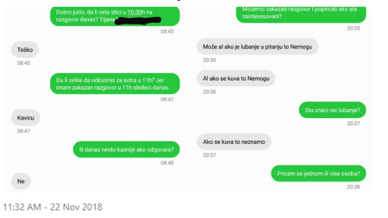
Task: Select the 'Ne' reply bubble
Action: pos(21,181)
